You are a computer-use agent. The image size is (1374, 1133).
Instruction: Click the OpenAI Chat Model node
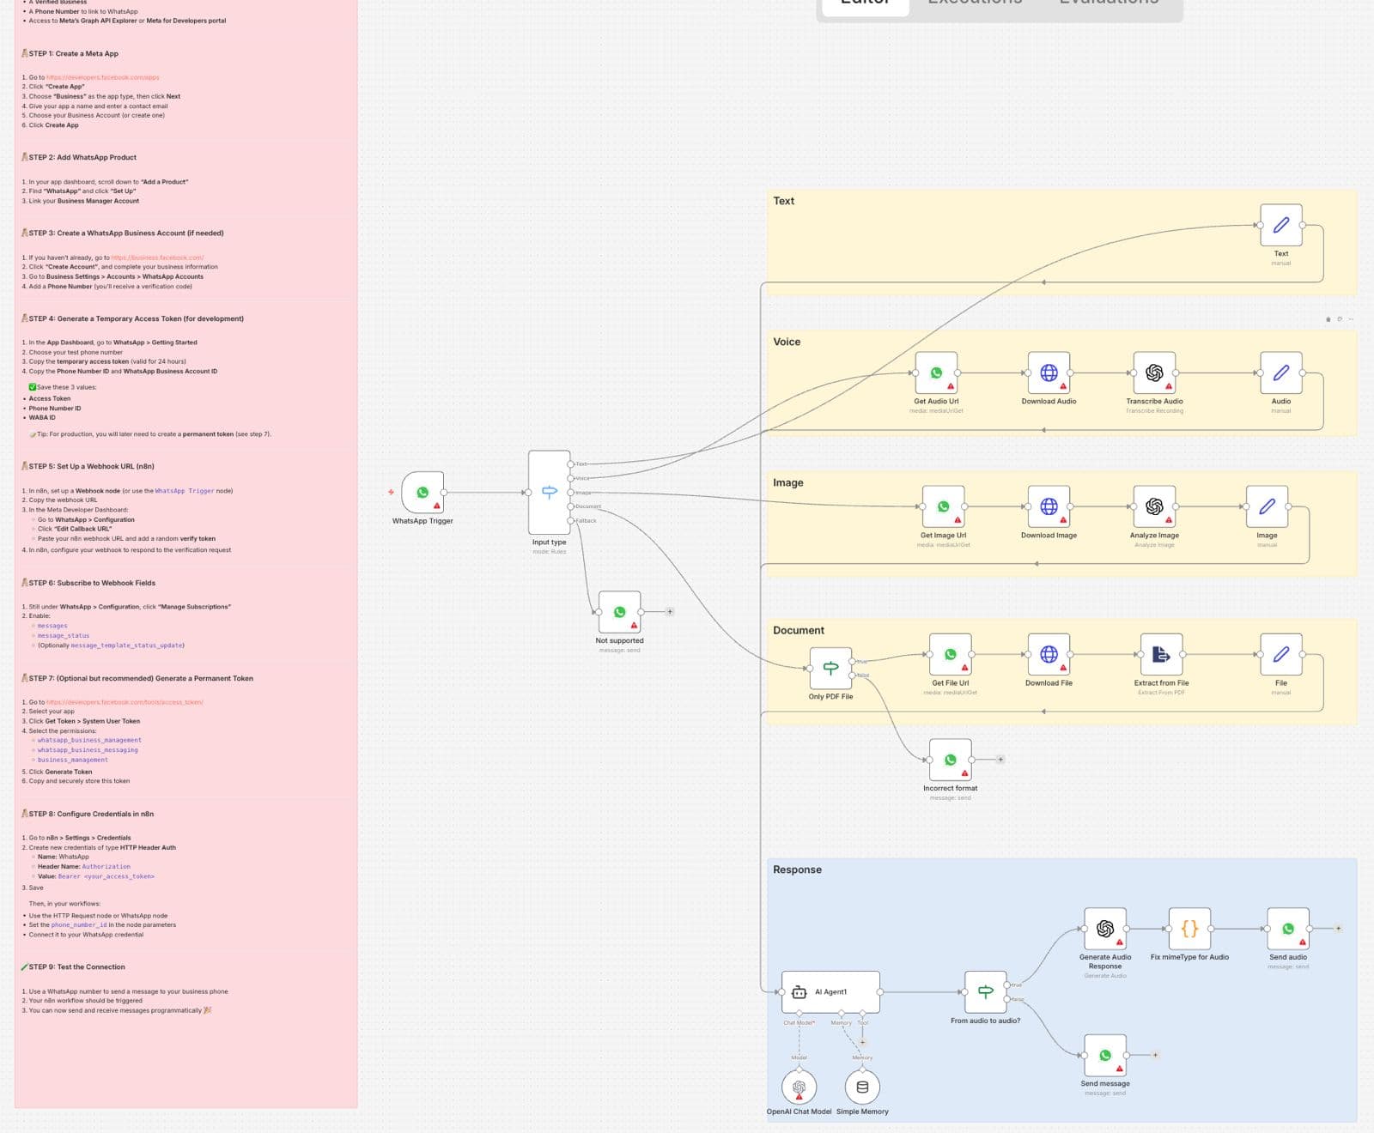click(799, 1088)
